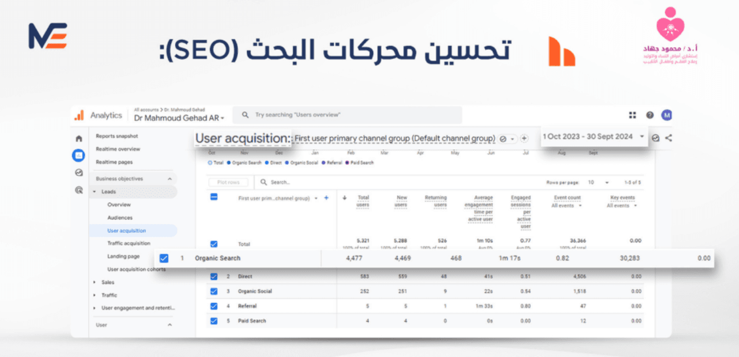Open the Explore icon in left rail

tap(79, 173)
